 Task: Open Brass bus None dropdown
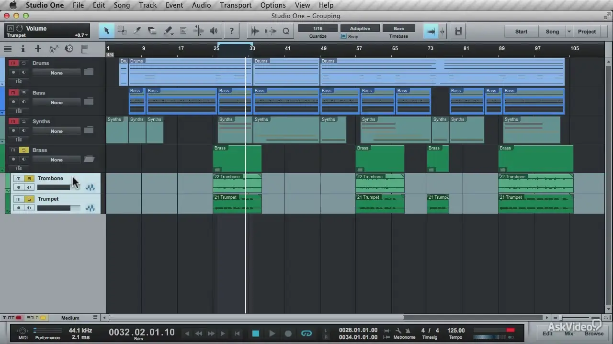[57, 160]
